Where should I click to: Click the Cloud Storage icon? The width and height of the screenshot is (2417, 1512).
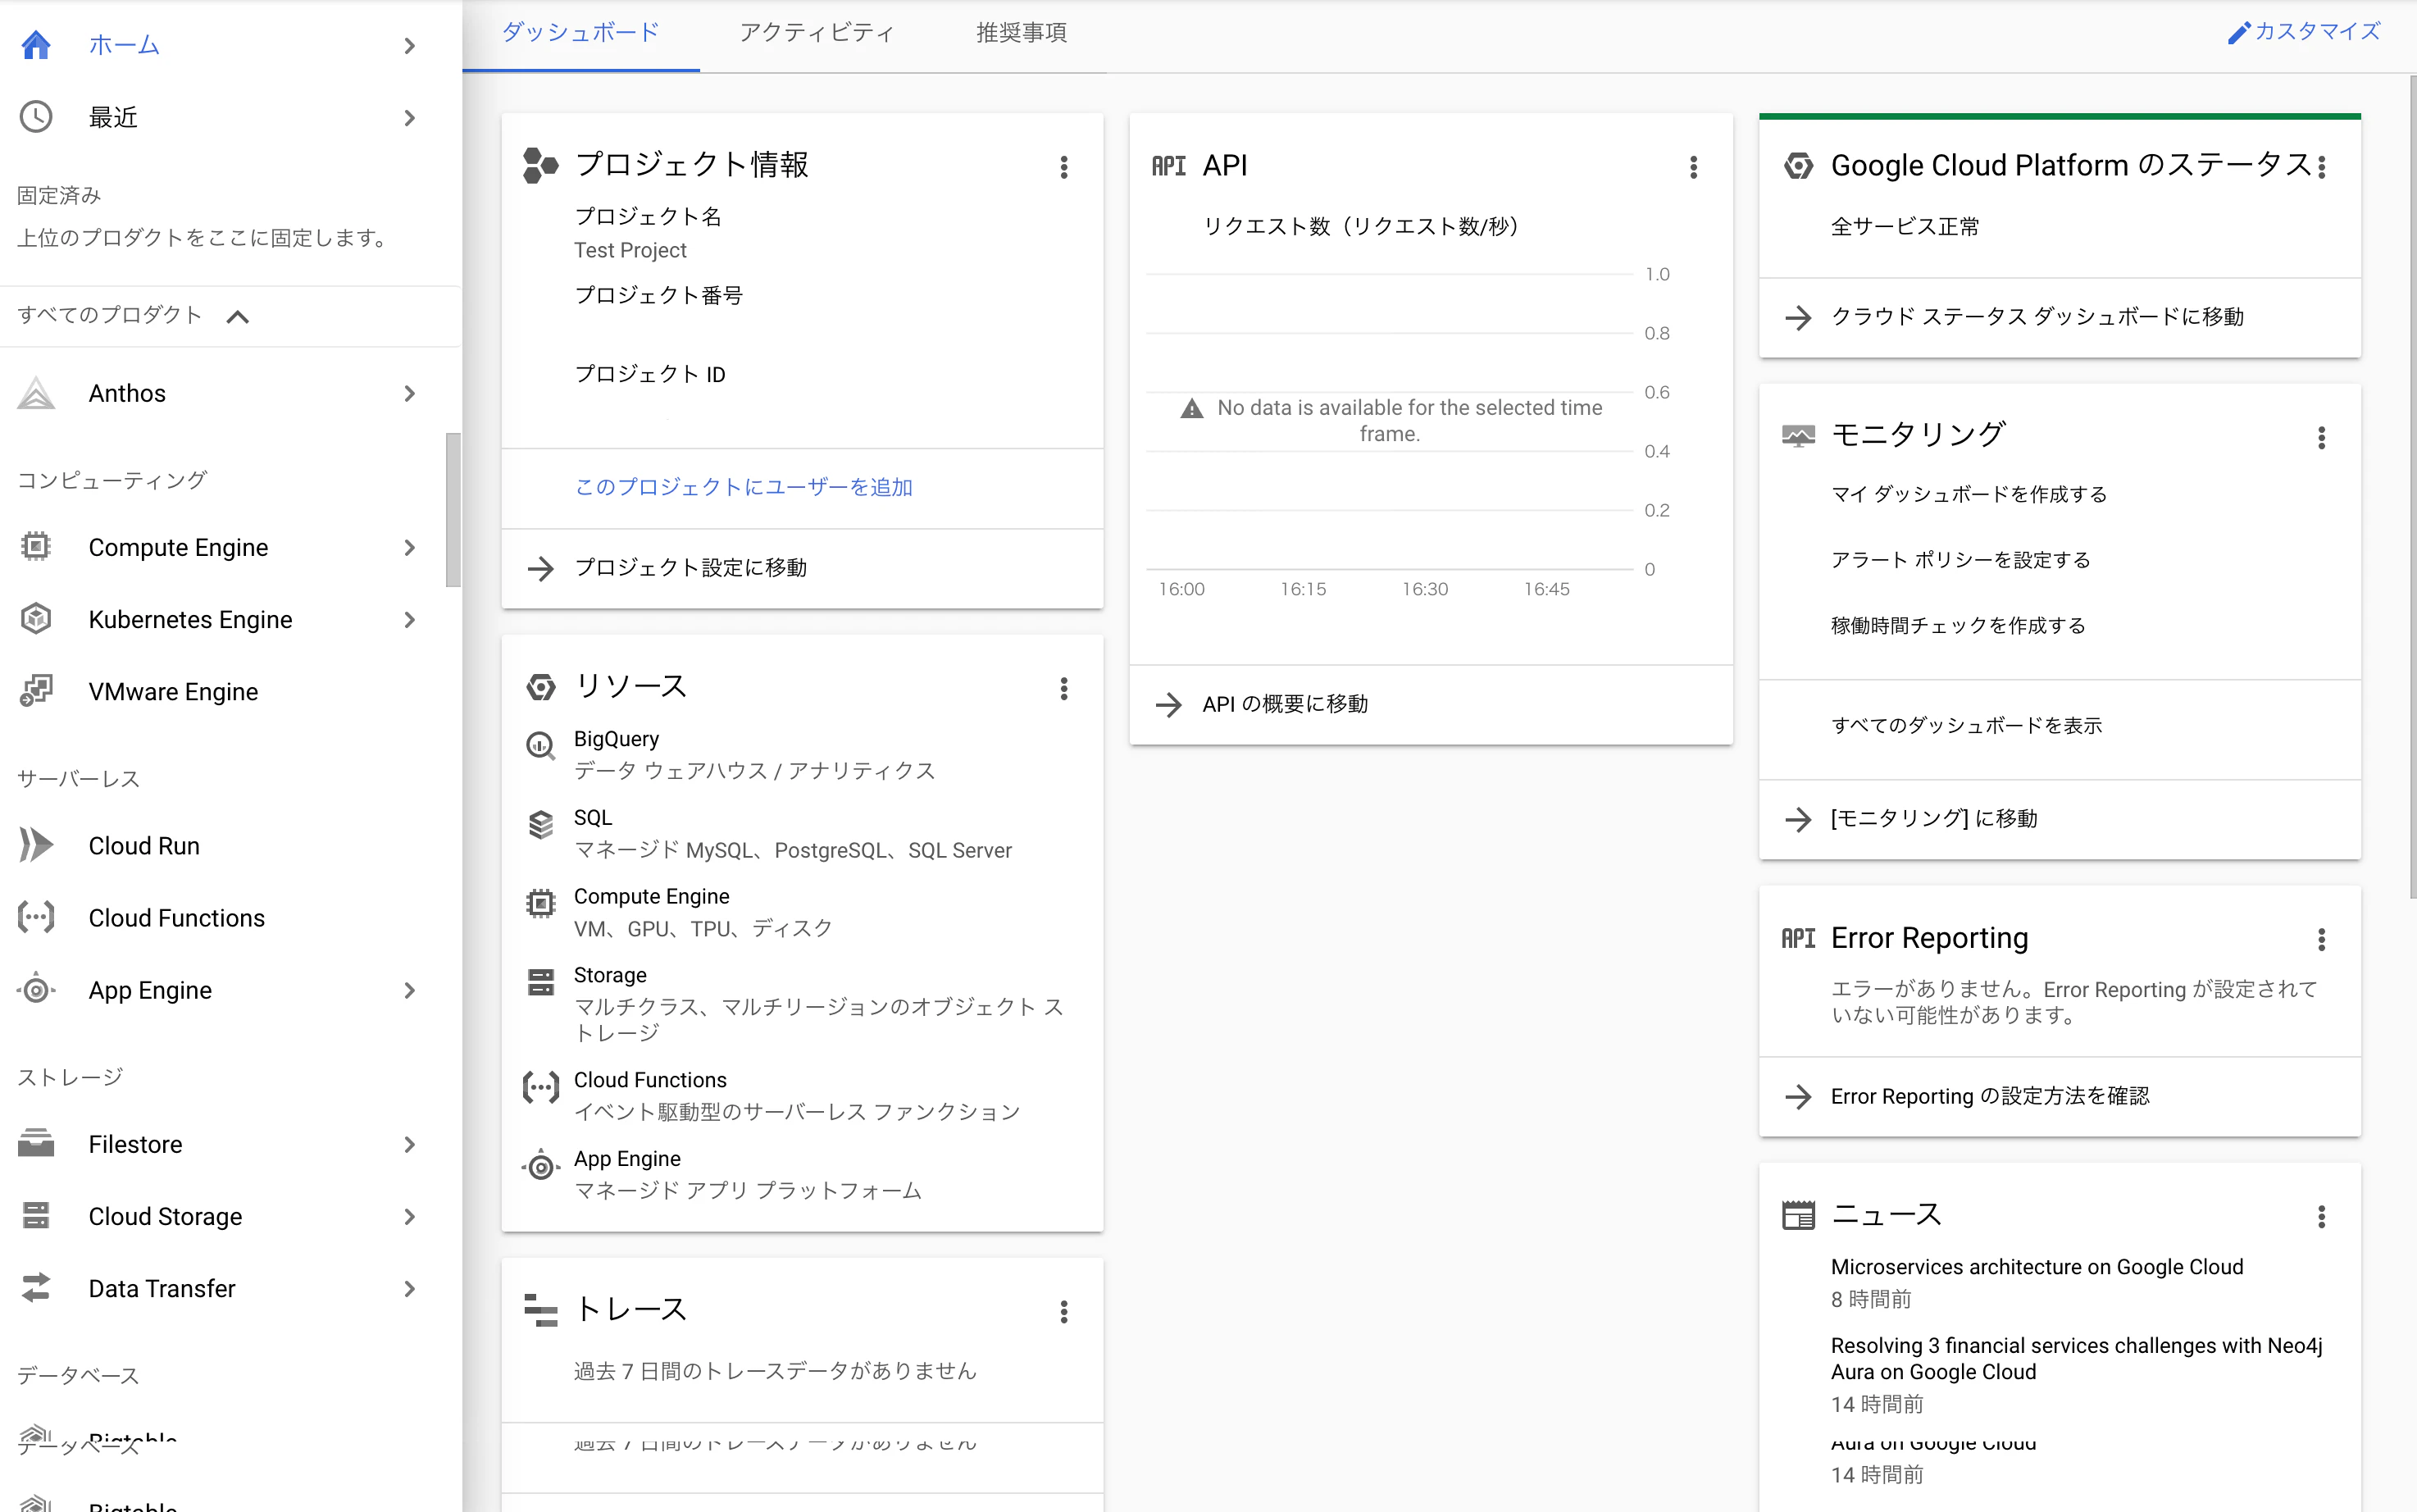(36, 1216)
